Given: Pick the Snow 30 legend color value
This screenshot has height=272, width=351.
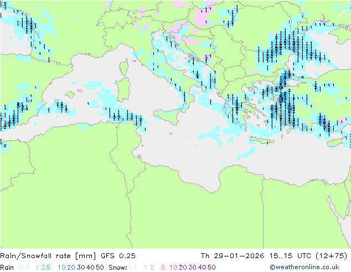Looking at the screenshot, I should coord(193,268).
